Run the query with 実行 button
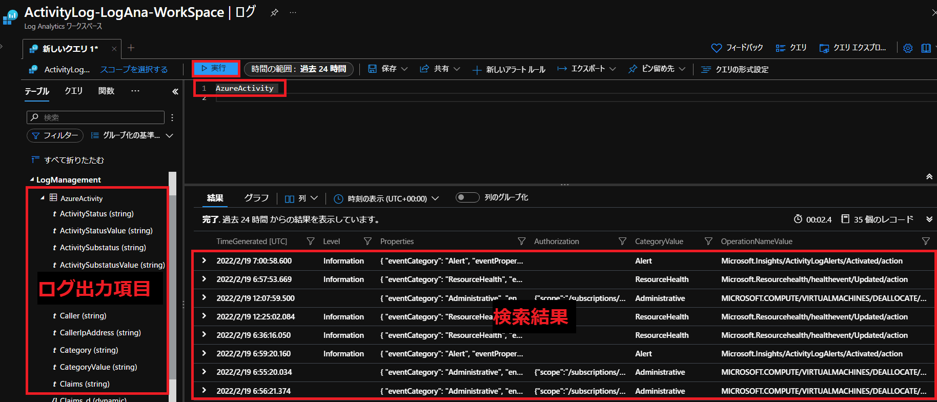The width and height of the screenshot is (937, 402). point(216,68)
